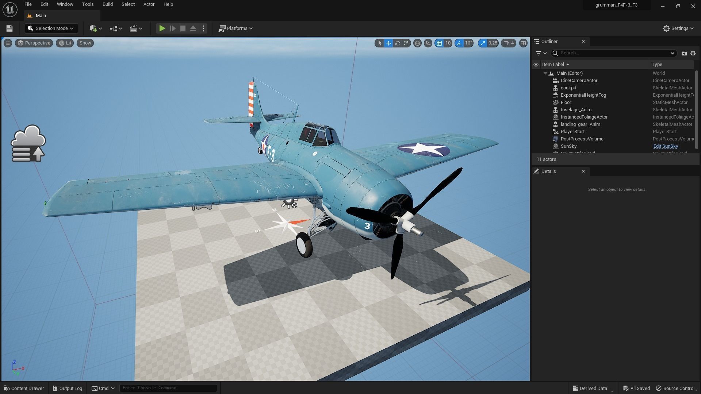Toggle scale snapping
Image resolution: width=701 pixels, height=394 pixels.
483,43
